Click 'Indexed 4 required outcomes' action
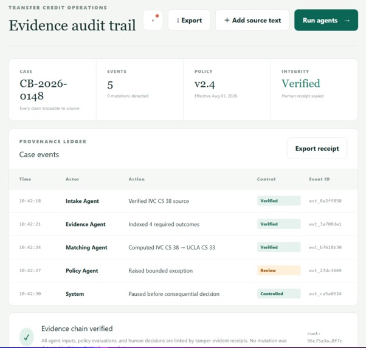The image size is (366, 348). point(164,224)
